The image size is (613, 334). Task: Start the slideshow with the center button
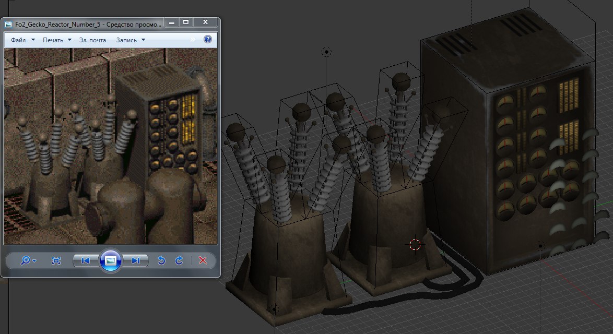pyautogui.click(x=111, y=260)
